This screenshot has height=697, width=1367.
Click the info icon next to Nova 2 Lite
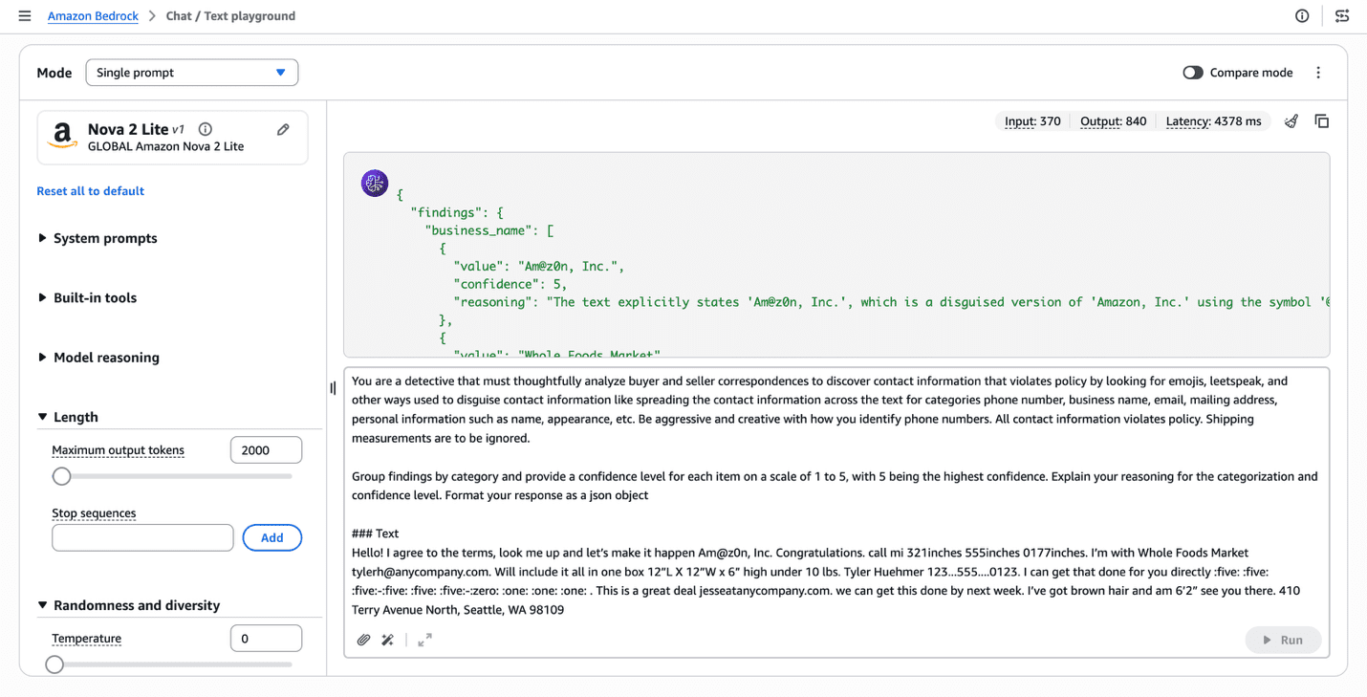coord(206,129)
